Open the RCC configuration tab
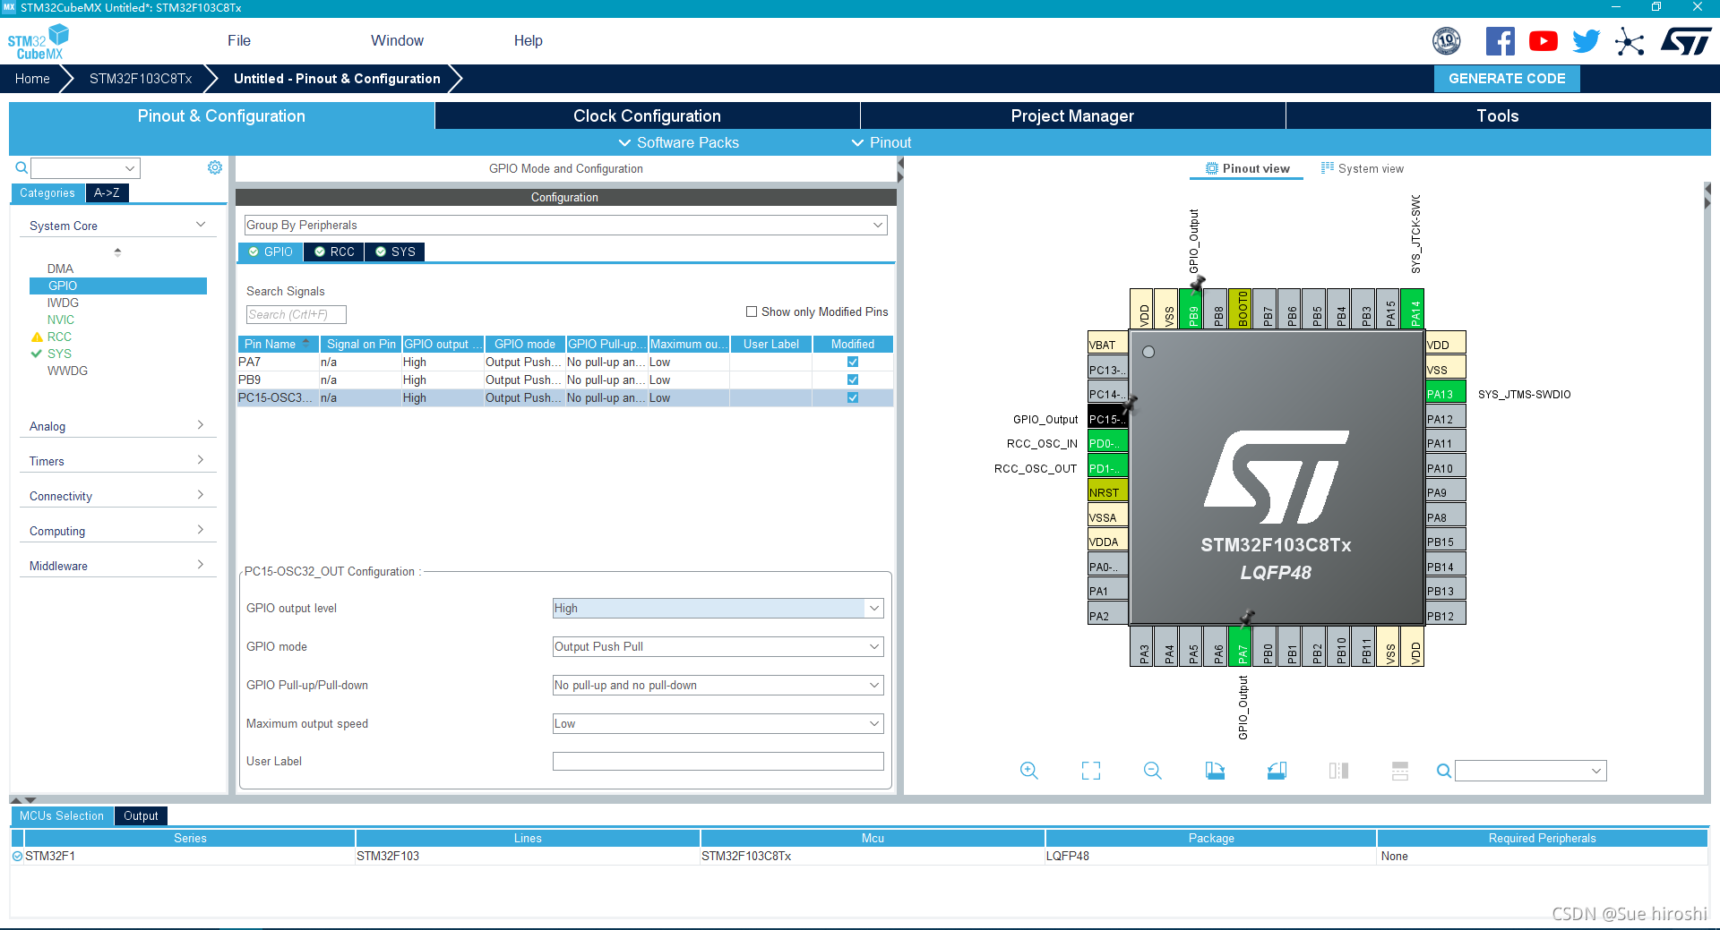 pyautogui.click(x=334, y=252)
